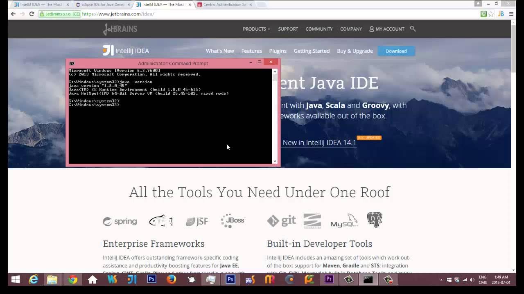Screen dimensions: 524x294
Task: Bookmark the page with star icon
Action: [x=491, y=14]
